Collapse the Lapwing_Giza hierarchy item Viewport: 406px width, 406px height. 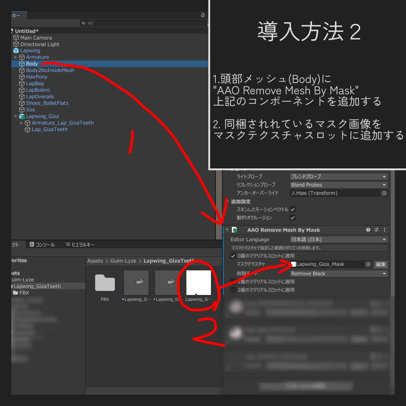[x=15, y=116]
